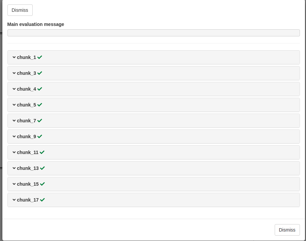Expand the chunk_1 section
The height and width of the screenshot is (241, 306).
point(14,57)
